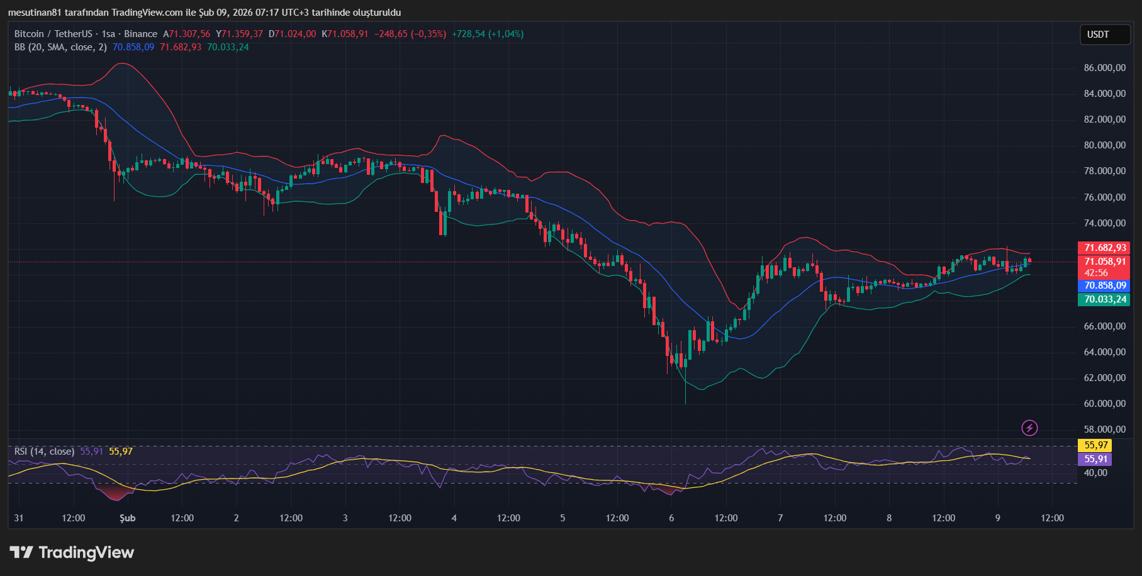Click the green 70.033,24 lower band label

(1104, 299)
